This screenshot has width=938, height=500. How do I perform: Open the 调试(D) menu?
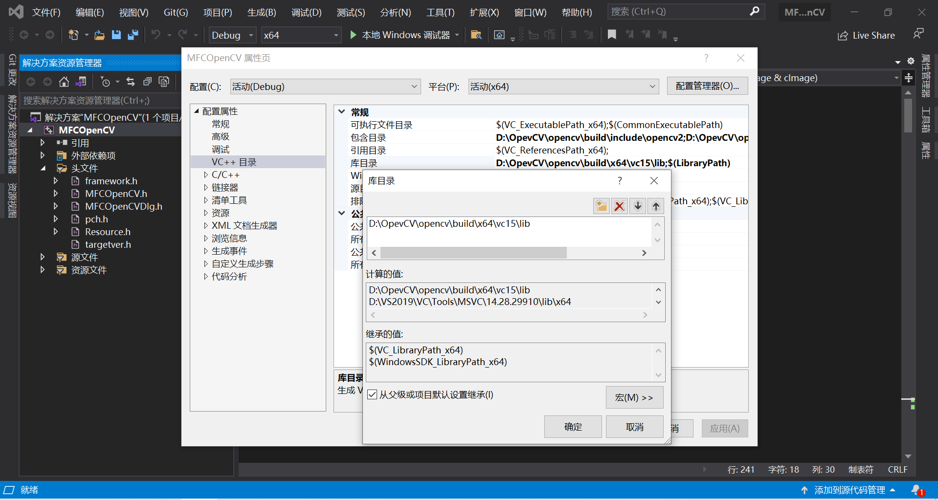306,12
